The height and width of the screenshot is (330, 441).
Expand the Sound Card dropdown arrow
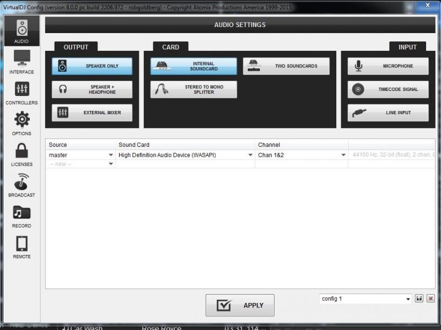click(x=250, y=155)
